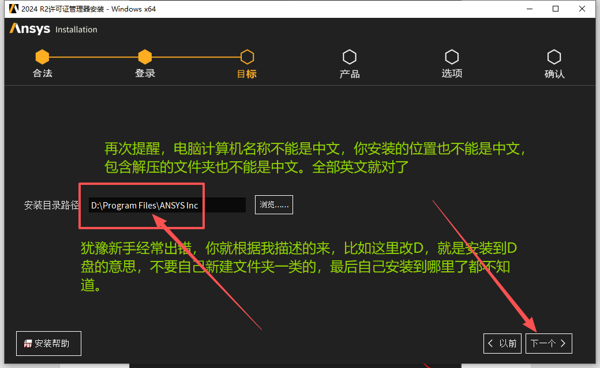Viewport: 600px width, 368px height.
Task: Click the ANSYS icon in the title bar
Action: click(13, 9)
